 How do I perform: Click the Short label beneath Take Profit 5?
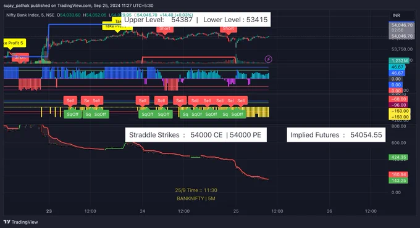tap(20, 57)
